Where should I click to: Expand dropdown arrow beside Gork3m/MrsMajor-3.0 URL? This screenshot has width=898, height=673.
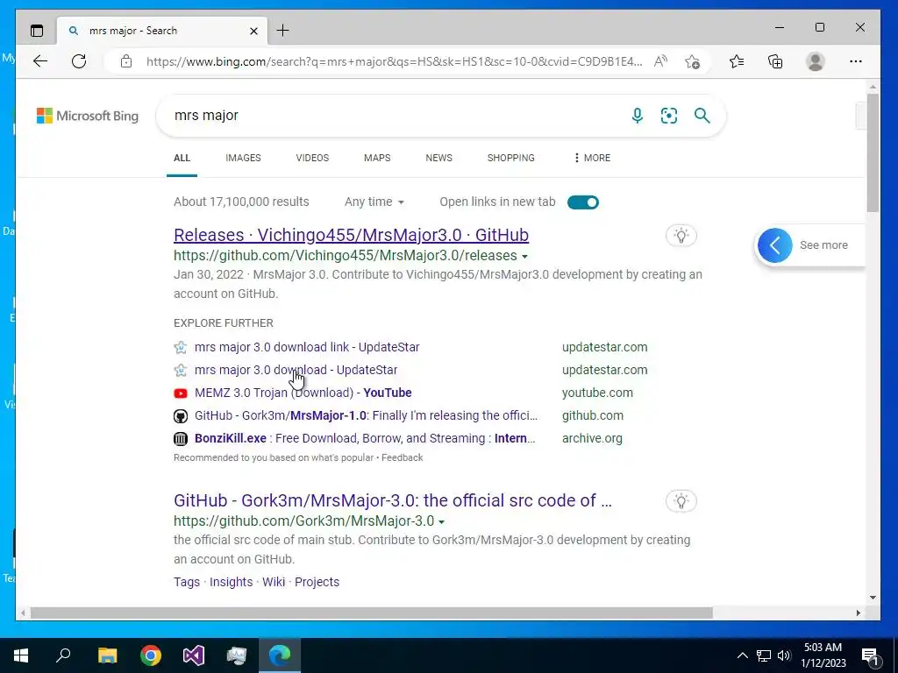pos(441,521)
